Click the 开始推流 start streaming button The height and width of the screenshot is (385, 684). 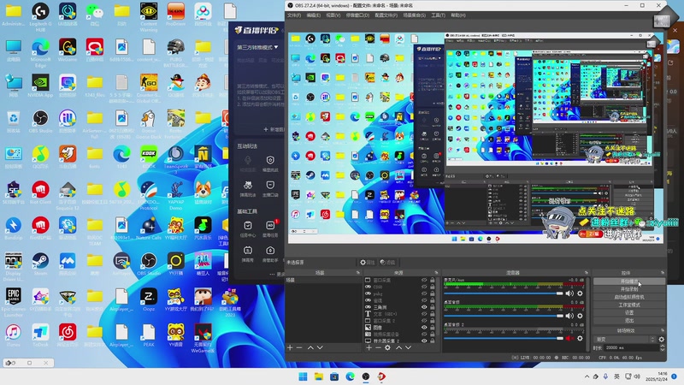pyautogui.click(x=629, y=281)
